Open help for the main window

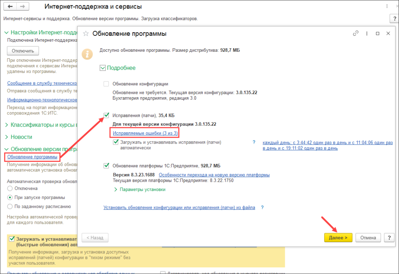[394, 18]
